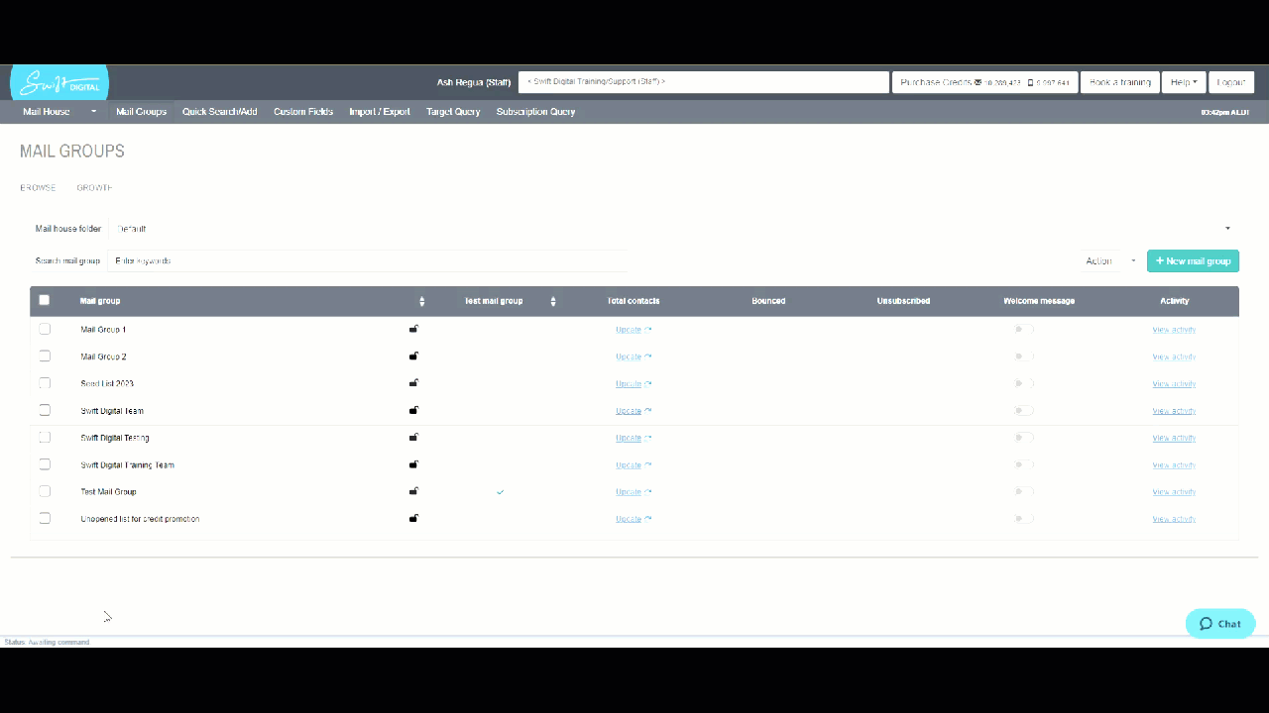Sort by Mail group column arrows

point(422,301)
